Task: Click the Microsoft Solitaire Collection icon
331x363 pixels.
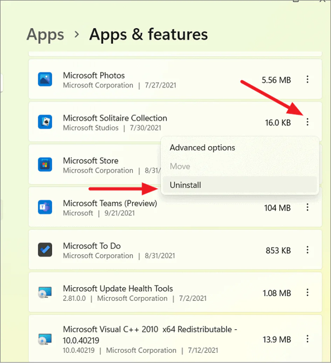Action: pyautogui.click(x=45, y=122)
